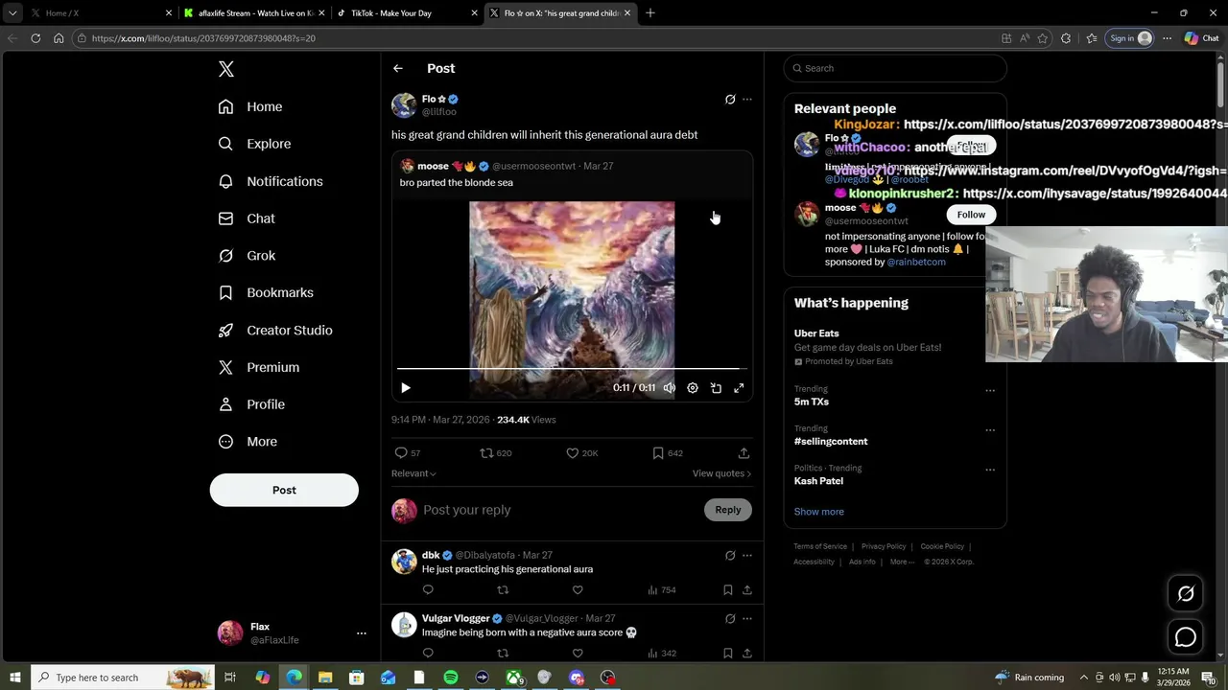Go to Notifications

tap(271, 181)
